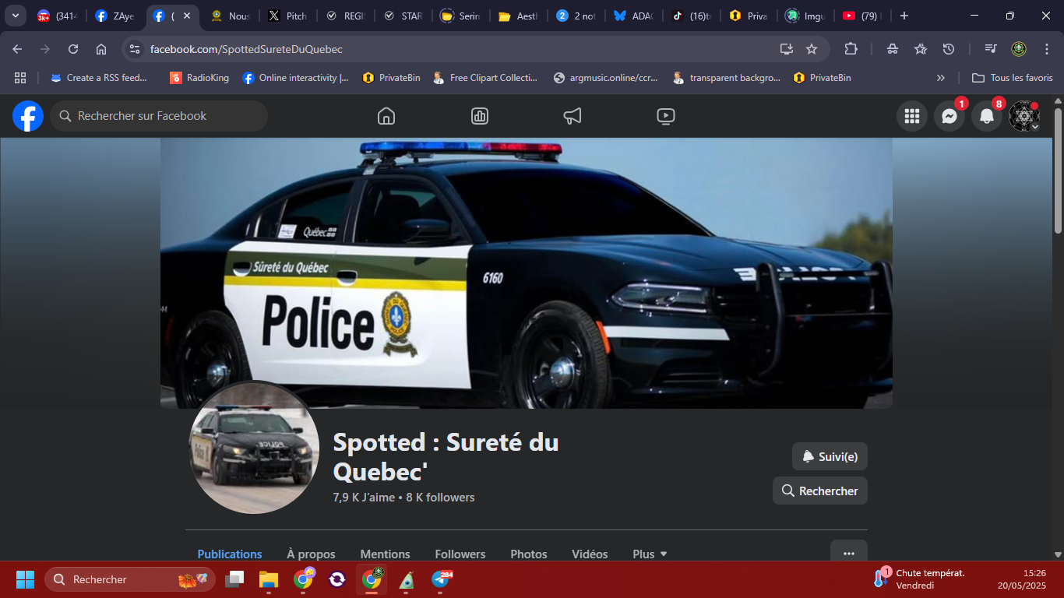Viewport: 1064px width, 598px height.
Task: Open a new browser tab
Action: [904, 16]
